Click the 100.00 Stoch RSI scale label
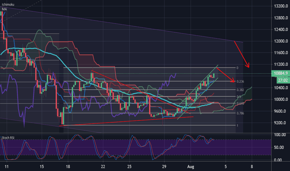The width and height of the screenshot is (290, 171). [280, 135]
